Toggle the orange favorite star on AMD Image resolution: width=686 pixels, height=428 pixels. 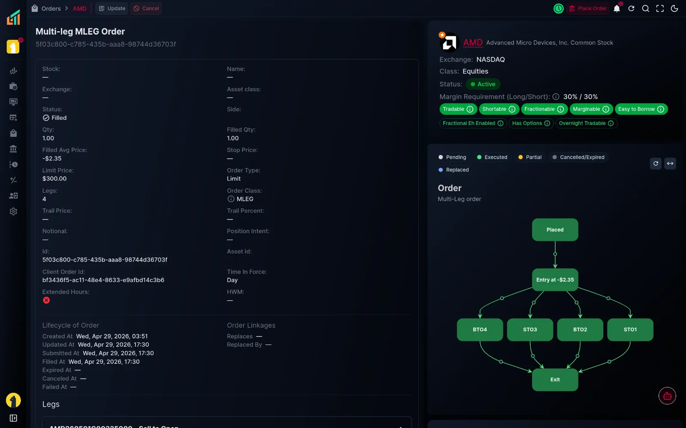click(442, 35)
